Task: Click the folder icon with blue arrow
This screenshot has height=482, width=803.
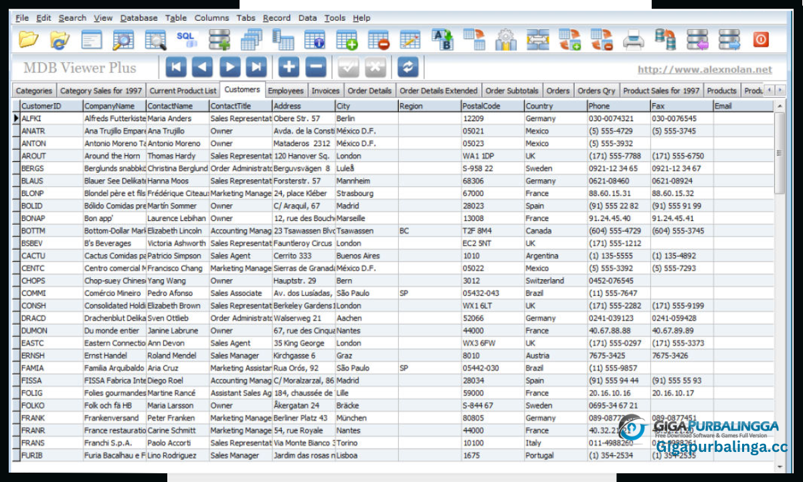Action: [x=60, y=40]
